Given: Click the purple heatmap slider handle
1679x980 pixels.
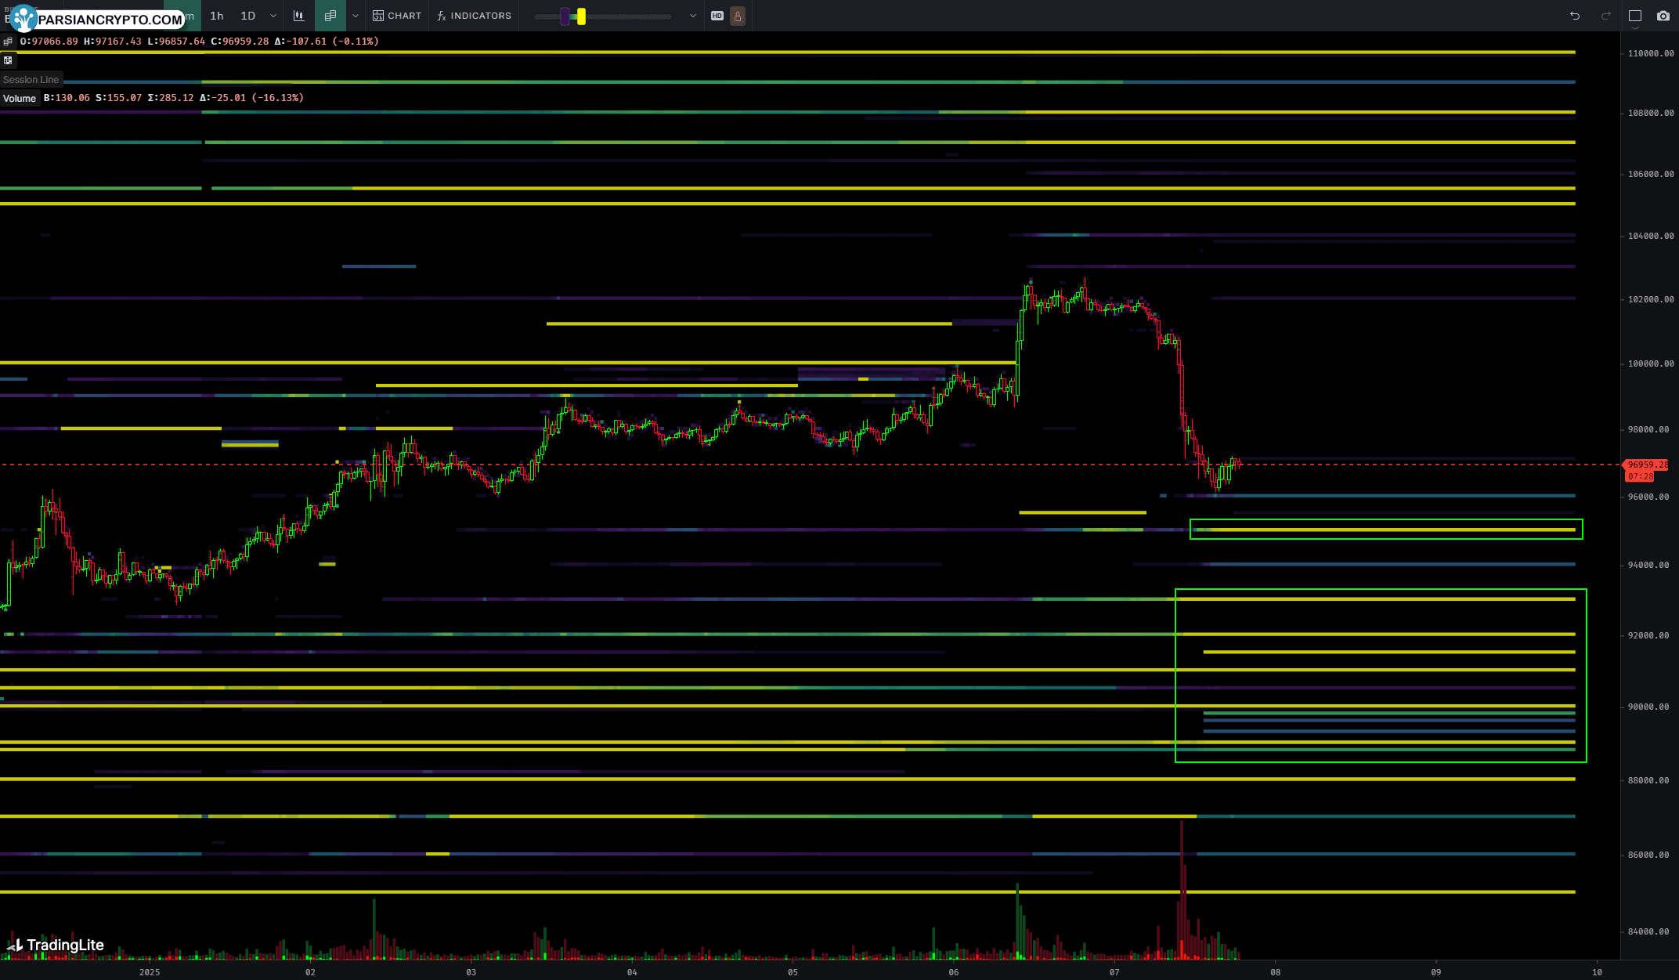Looking at the screenshot, I should click(x=565, y=16).
